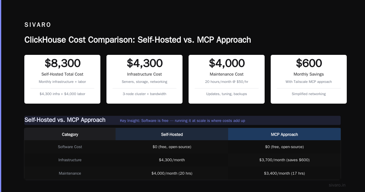Click '$4,300 infra + $4,000 labor' text
Image resolution: width=365 pixels, height=192 pixels.
coord(62,94)
